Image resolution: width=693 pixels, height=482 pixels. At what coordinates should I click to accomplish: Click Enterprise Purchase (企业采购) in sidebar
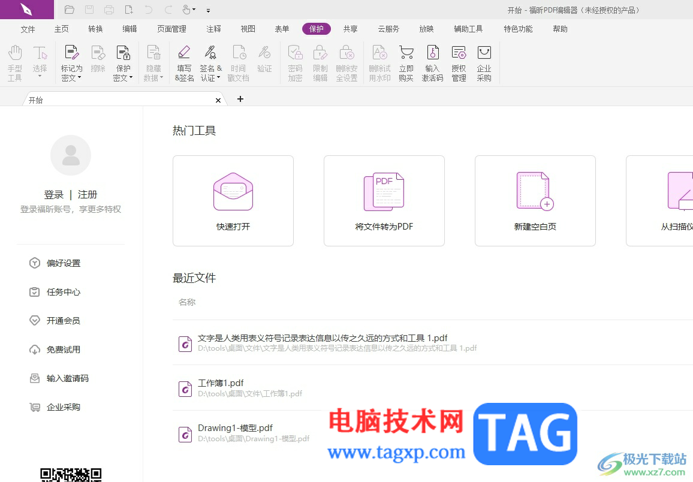point(55,407)
